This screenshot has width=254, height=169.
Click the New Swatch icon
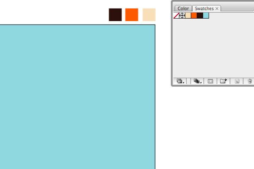click(237, 81)
